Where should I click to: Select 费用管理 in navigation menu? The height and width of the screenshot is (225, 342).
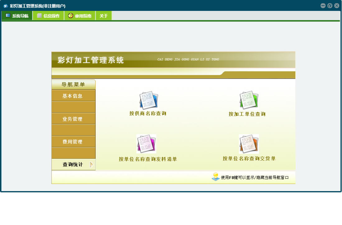click(x=73, y=142)
